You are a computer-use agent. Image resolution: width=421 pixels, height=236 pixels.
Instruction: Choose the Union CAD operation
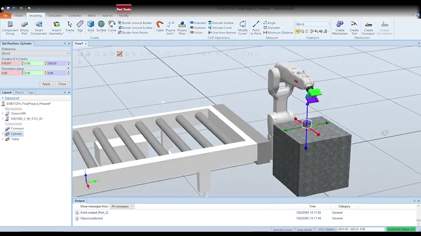point(196,32)
